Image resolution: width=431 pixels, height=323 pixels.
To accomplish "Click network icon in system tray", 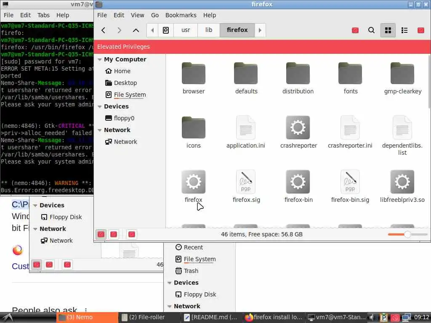I will [x=407, y=318].
